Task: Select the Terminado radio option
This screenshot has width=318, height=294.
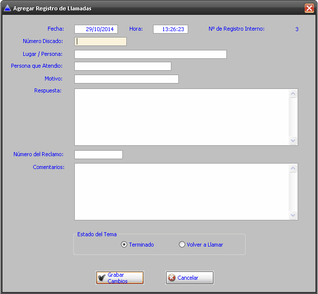Action: [124, 245]
